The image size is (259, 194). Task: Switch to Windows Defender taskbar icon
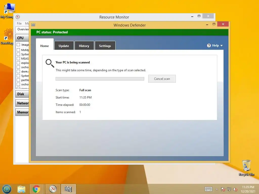pyautogui.click(x=68, y=189)
